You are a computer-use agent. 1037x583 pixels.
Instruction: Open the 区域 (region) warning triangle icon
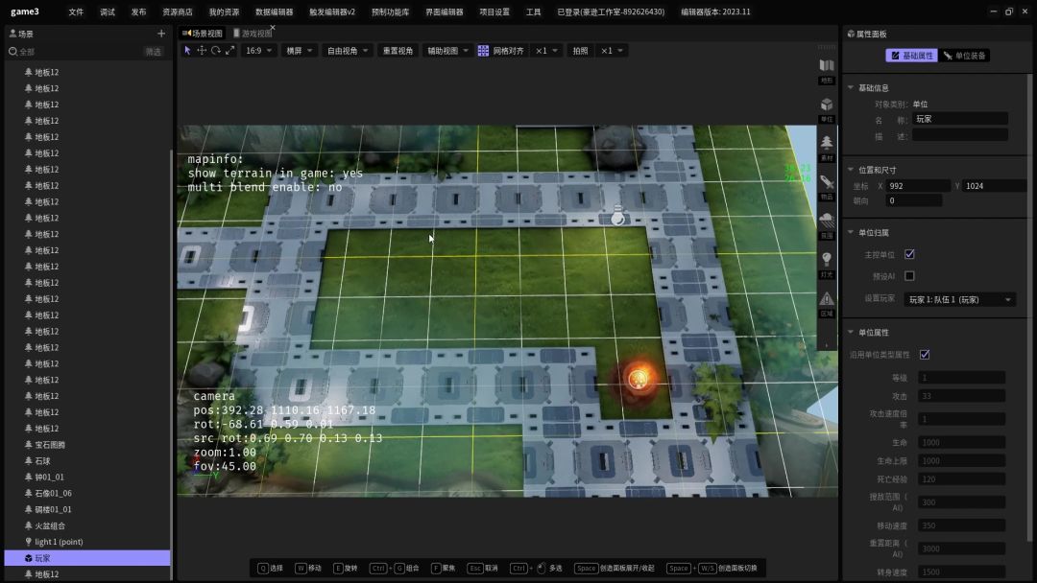827,300
